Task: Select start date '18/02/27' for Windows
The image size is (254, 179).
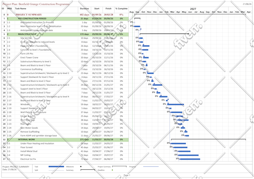Action: (97, 105)
